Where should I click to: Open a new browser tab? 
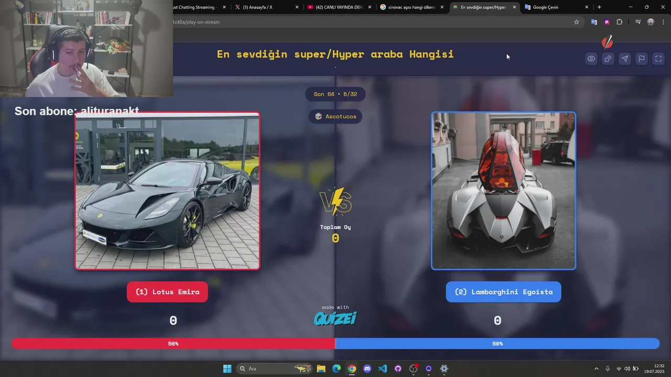tap(599, 7)
